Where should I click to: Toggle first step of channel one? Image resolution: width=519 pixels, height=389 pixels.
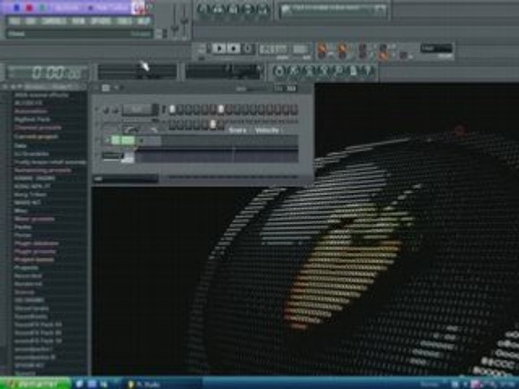tap(172, 110)
